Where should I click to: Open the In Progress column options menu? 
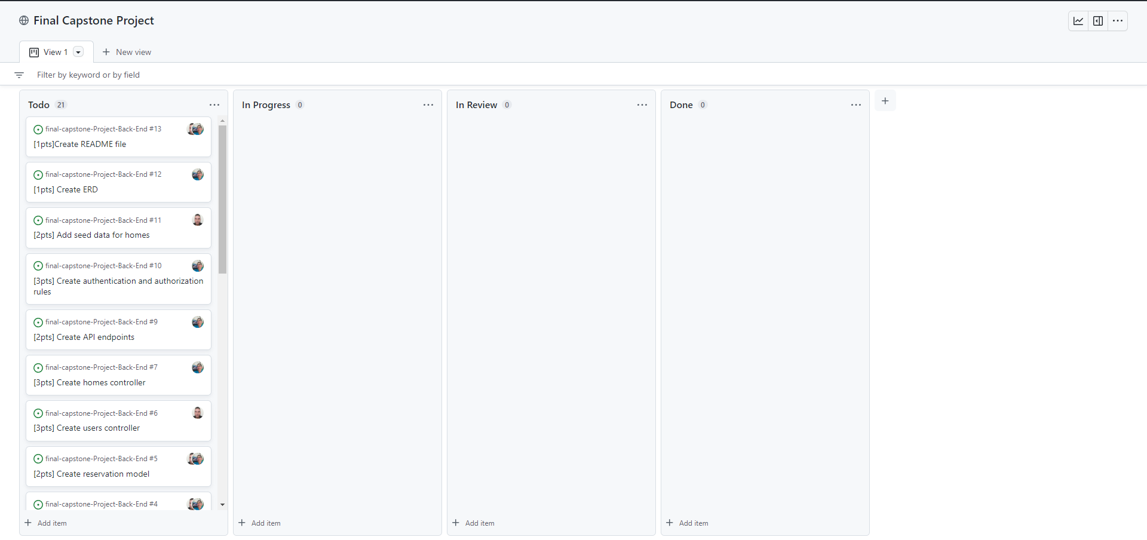click(x=428, y=105)
